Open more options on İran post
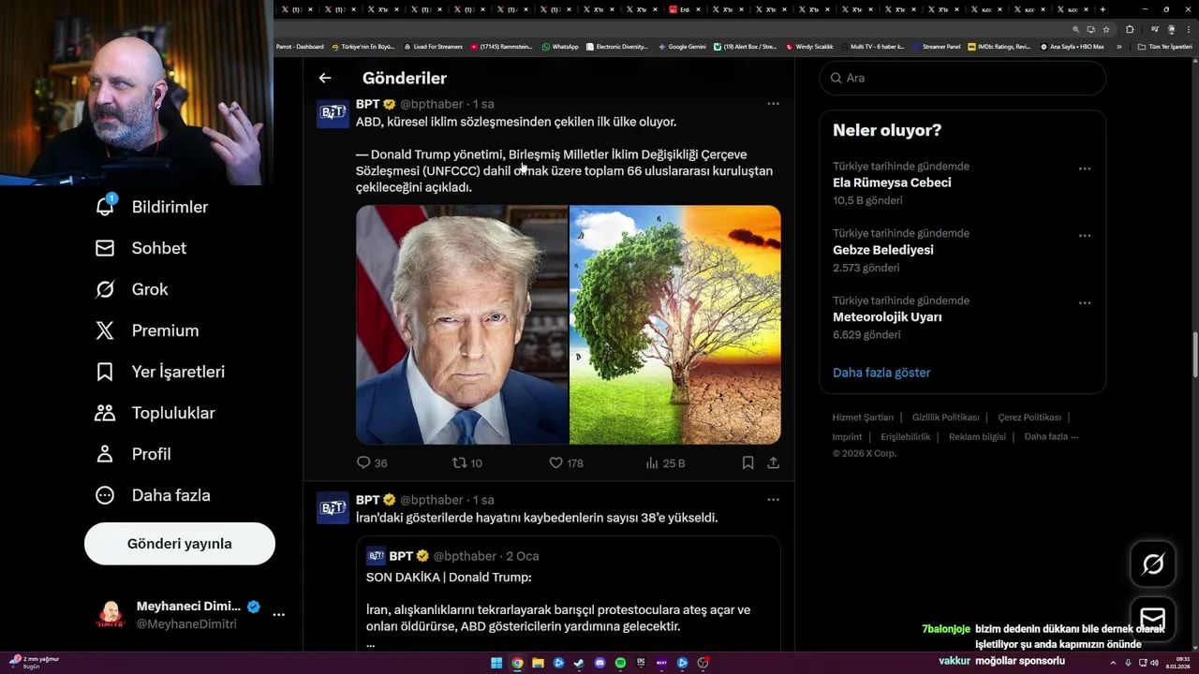This screenshot has width=1199, height=674. [x=773, y=500]
